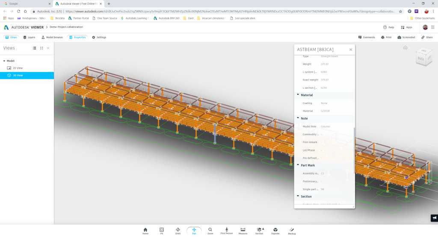Select the Pan tool
Viewport: 438px width, 237px height.
pos(194,231)
